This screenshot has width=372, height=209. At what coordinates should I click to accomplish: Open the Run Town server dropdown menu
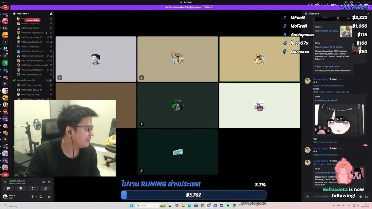(x=23, y=14)
